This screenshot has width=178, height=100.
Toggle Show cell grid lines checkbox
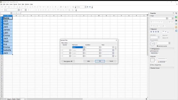coord(151,65)
